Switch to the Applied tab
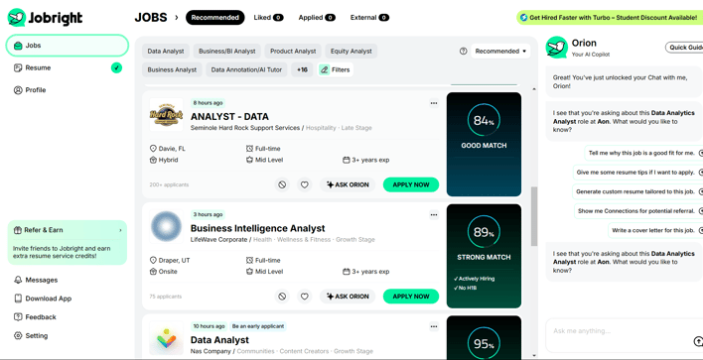The image size is (703, 360). click(317, 18)
